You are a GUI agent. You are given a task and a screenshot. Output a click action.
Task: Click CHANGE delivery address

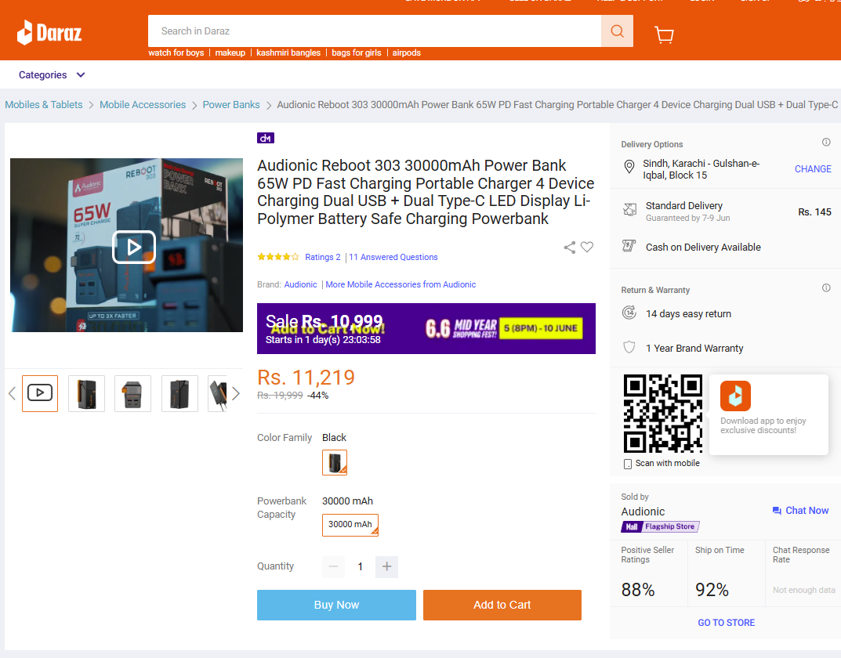(813, 168)
